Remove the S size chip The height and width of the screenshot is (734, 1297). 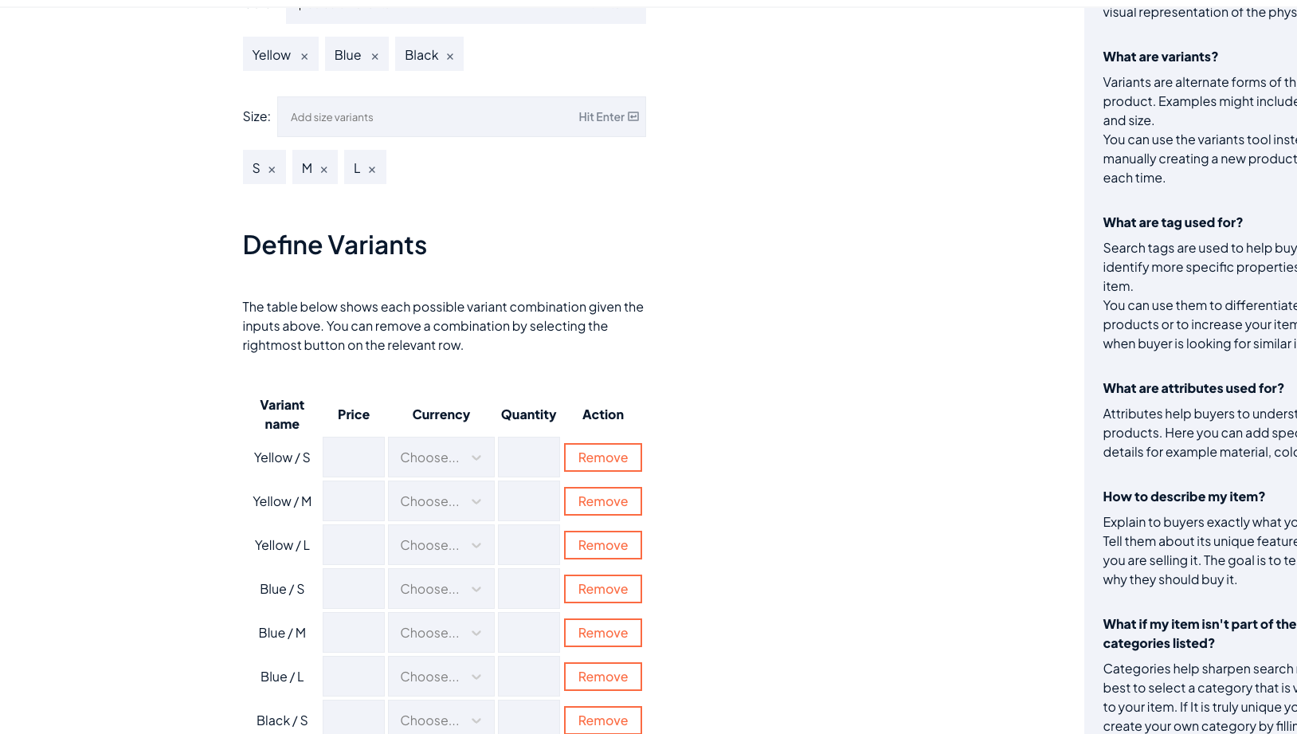[272, 167]
